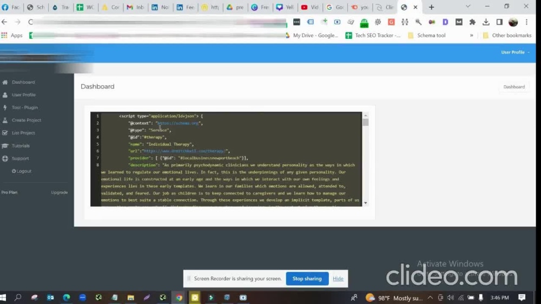The width and height of the screenshot is (541, 304).
Task: Click the purple D extension icon
Action: [x=445, y=22]
